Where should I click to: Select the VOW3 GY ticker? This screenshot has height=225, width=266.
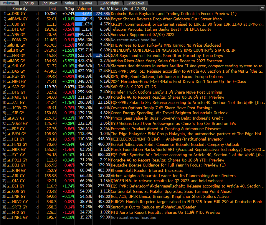(x=20, y=124)
